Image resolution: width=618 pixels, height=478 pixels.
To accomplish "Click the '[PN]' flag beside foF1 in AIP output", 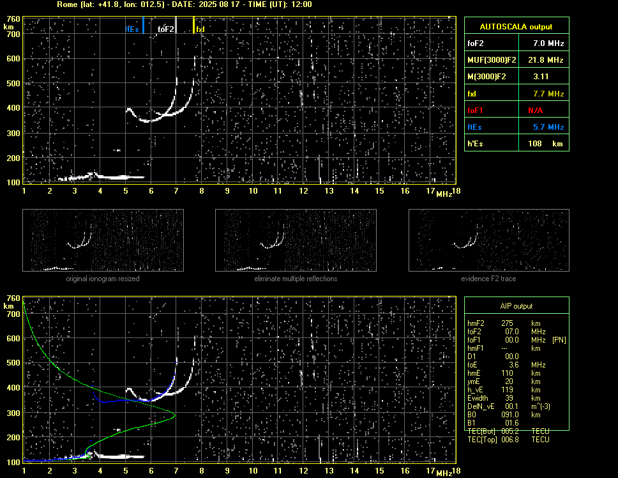I will tap(559, 339).
